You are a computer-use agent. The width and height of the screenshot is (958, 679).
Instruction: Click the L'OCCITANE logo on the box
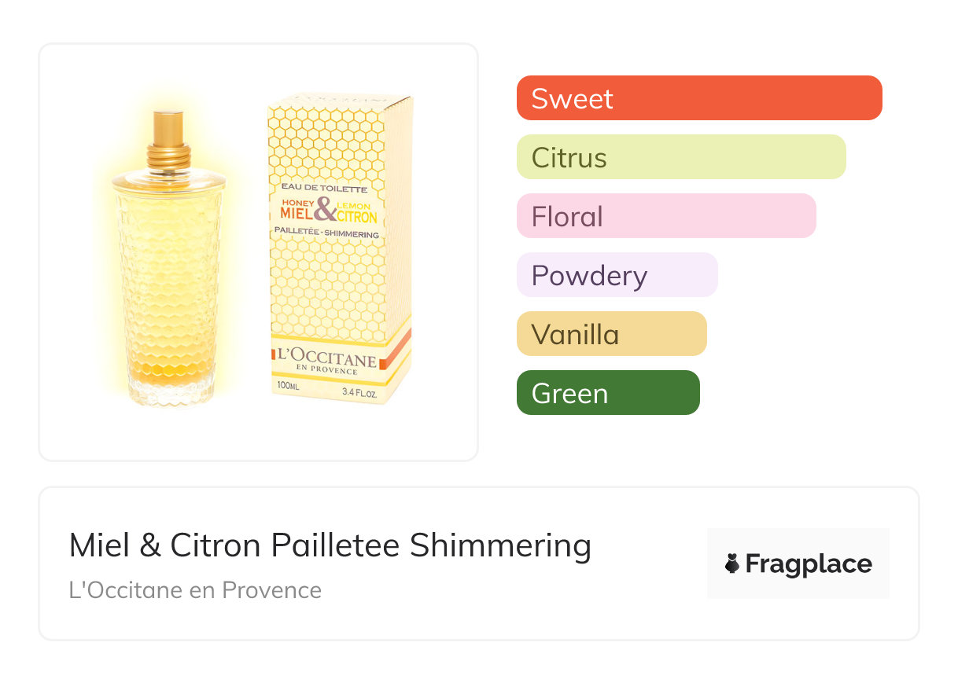326,360
